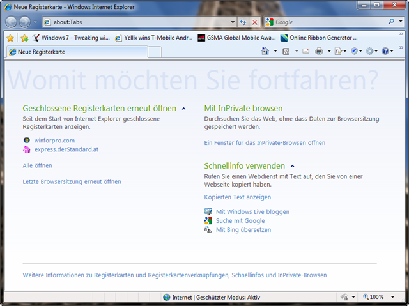
Task: Open the Help question mark icon
Action: pos(386,51)
